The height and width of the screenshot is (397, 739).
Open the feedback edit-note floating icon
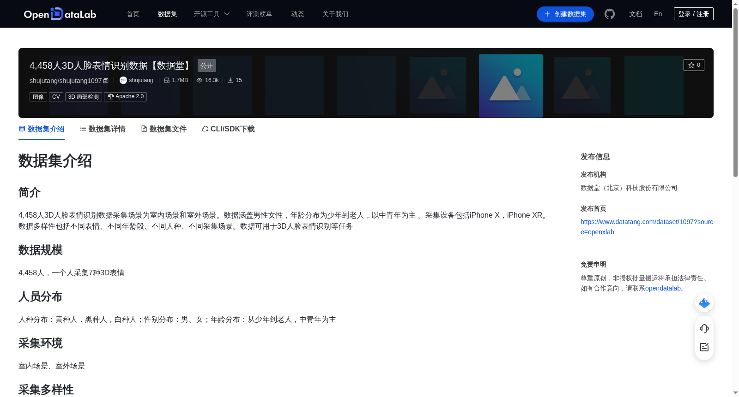(x=704, y=347)
